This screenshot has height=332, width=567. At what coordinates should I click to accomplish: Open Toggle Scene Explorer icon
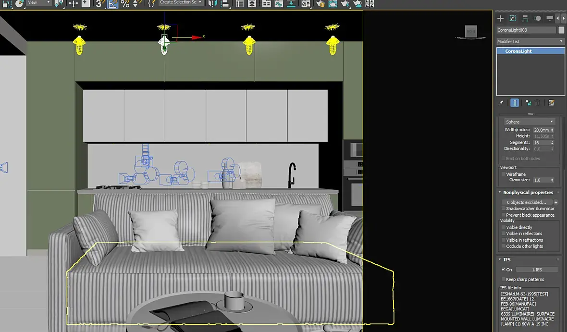pyautogui.click(x=239, y=4)
